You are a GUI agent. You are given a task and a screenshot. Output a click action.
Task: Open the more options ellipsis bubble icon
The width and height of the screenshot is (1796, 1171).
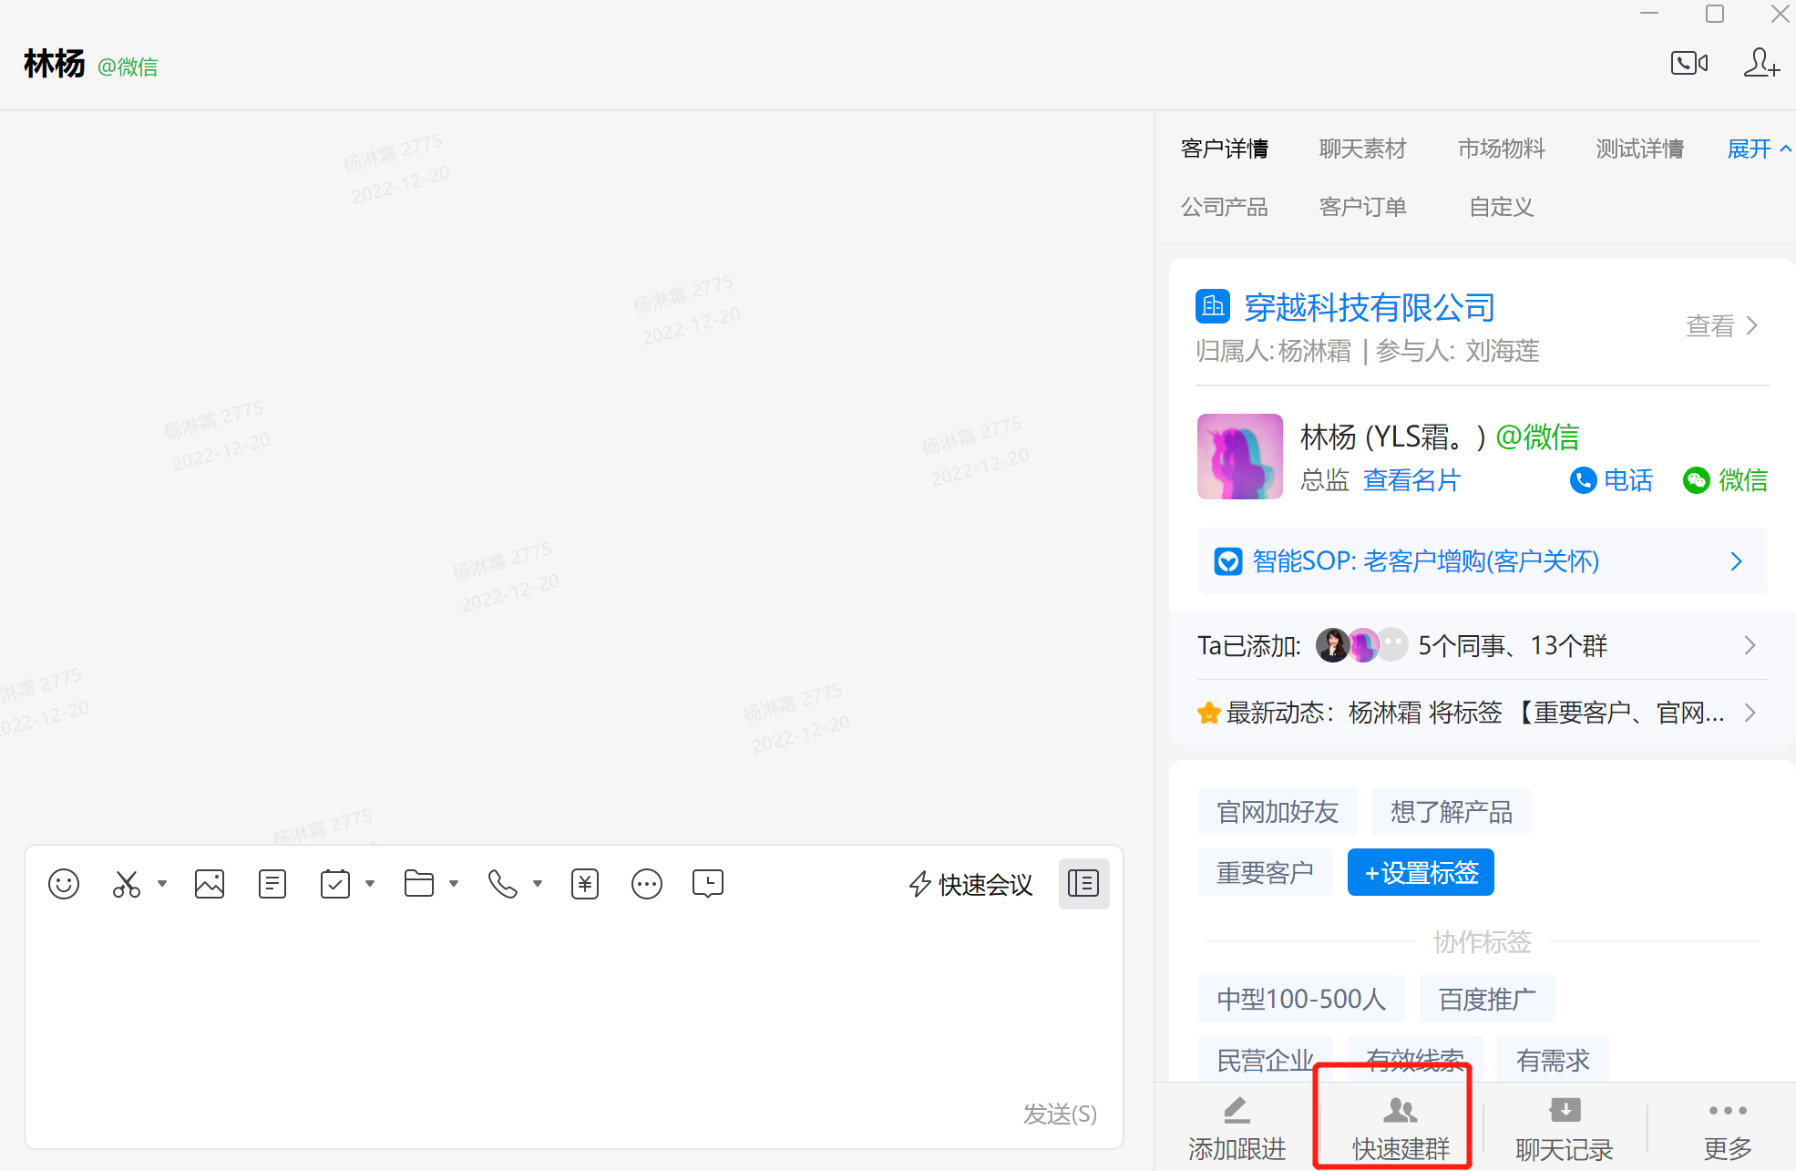point(647,884)
